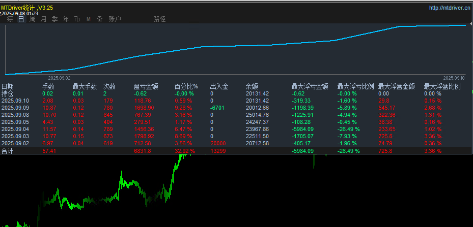Switch to the 综 summary tab
The width and height of the screenshot is (473, 227).
10,19
